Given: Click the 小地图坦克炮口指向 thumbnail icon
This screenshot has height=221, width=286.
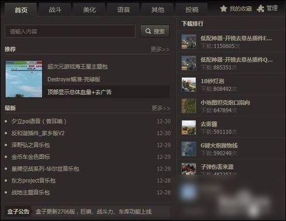Looking at the screenshot, I should tap(189, 106).
